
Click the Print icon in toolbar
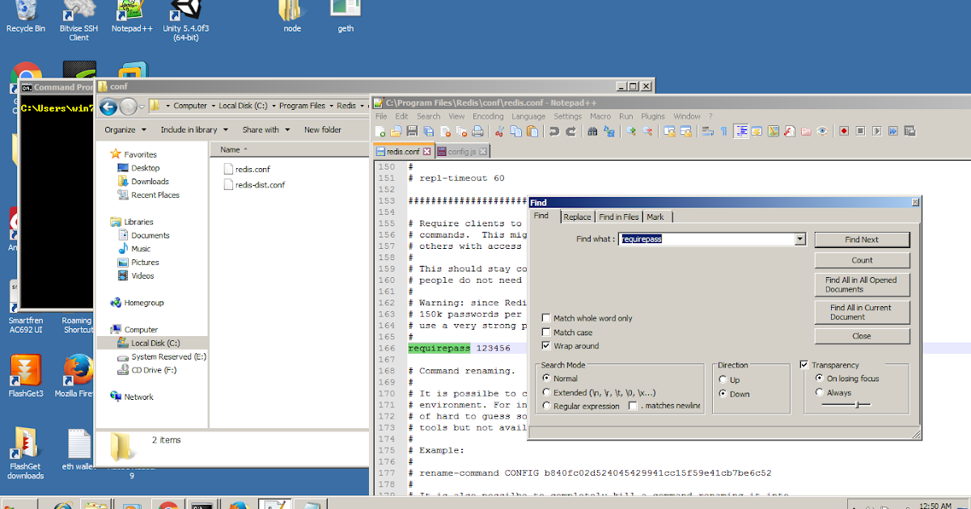click(x=477, y=131)
